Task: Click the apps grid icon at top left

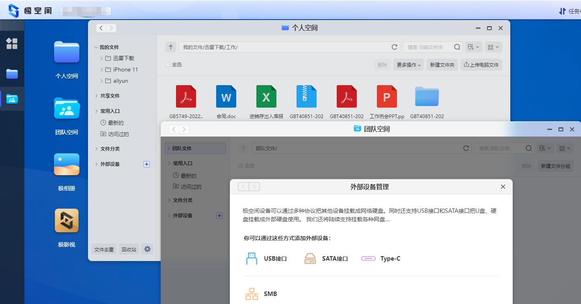Action: pos(12,44)
